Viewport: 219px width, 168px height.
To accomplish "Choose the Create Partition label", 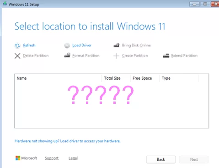I will click(135, 56).
